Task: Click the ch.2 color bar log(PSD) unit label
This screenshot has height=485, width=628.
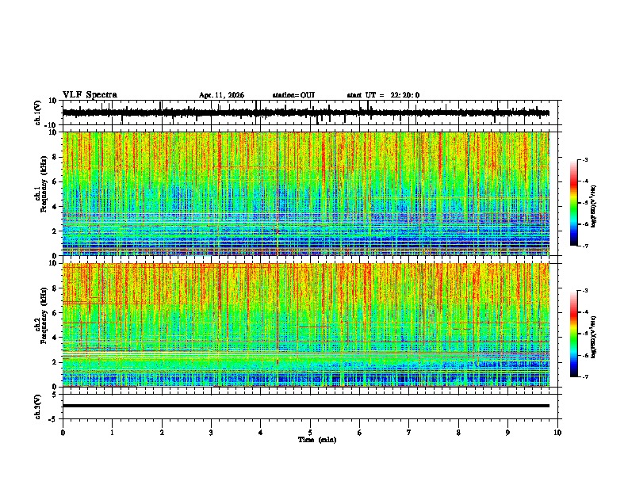Action: click(x=594, y=336)
